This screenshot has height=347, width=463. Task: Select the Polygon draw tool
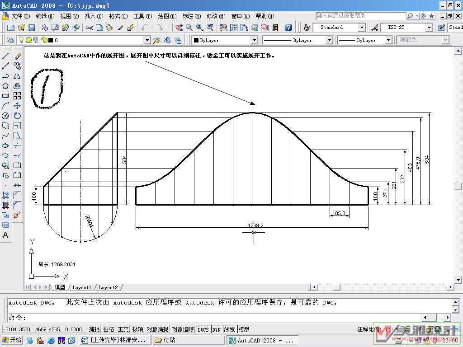pyautogui.click(x=5, y=86)
